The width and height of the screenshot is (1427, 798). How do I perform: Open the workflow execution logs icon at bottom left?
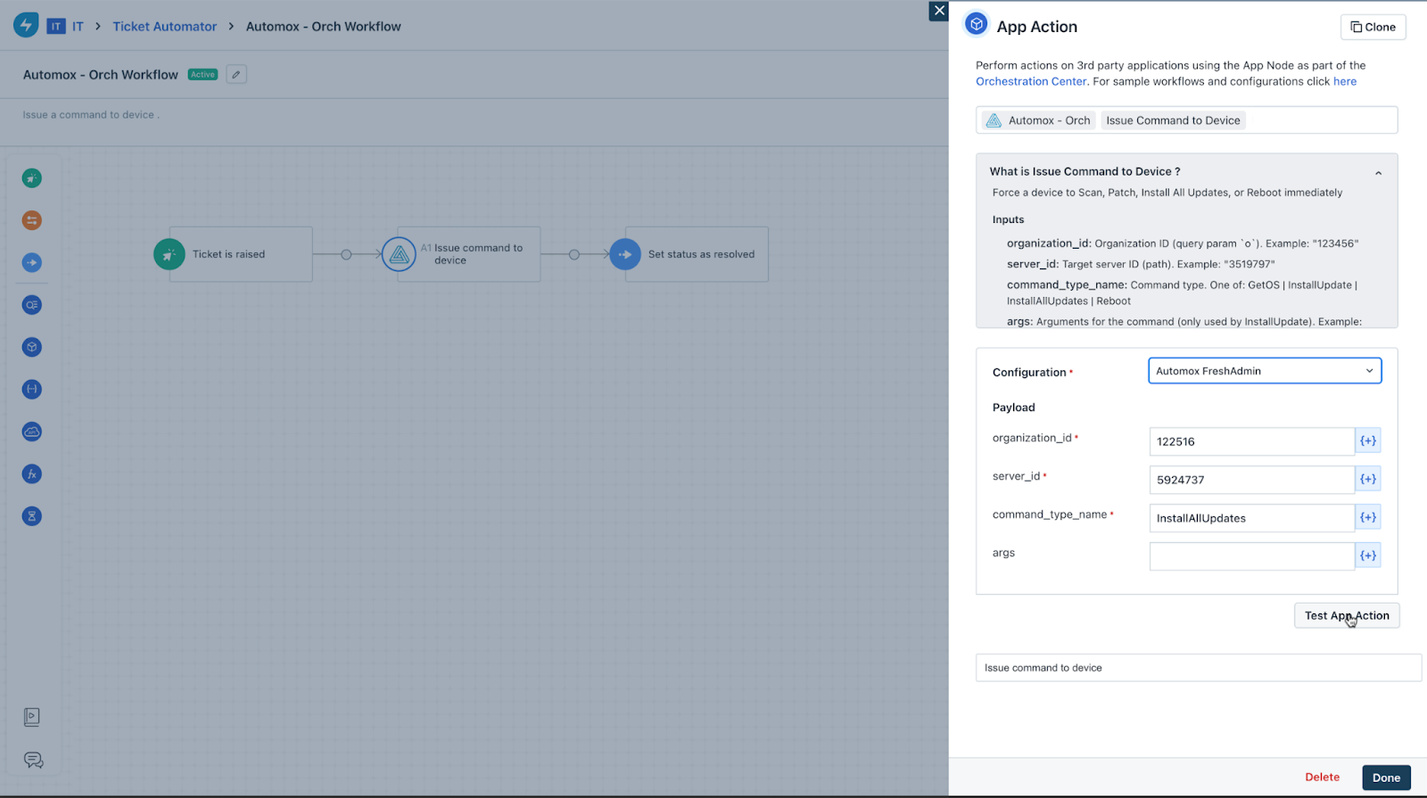[x=32, y=717]
